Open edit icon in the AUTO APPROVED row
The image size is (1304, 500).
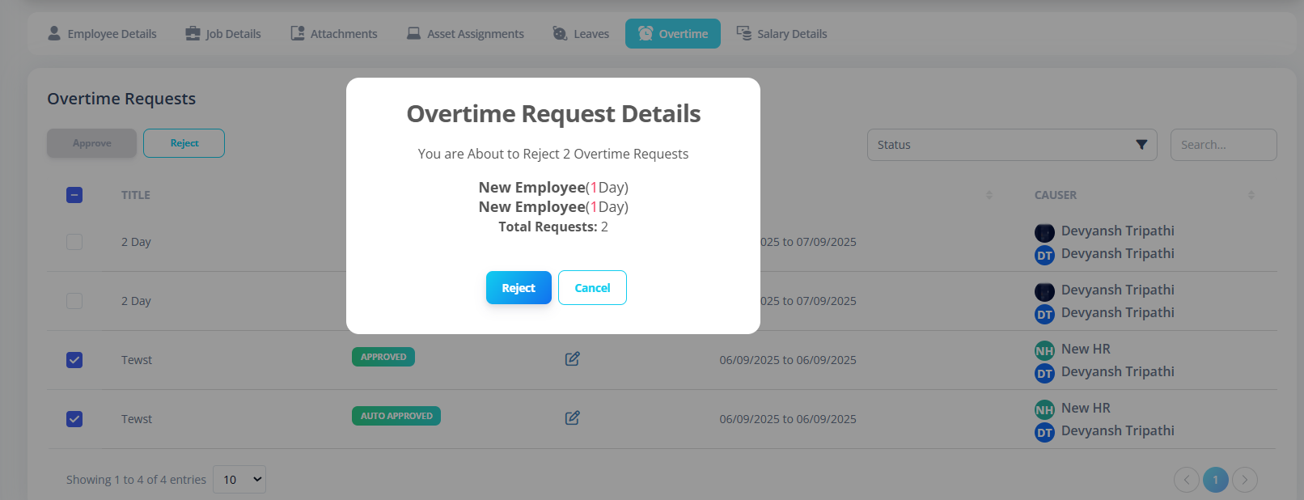point(572,417)
